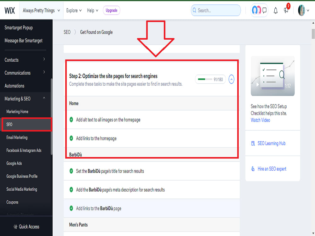Open the Always Pretty Things site dropdown
Screen dimensions: 315x236
[x=41, y=10]
